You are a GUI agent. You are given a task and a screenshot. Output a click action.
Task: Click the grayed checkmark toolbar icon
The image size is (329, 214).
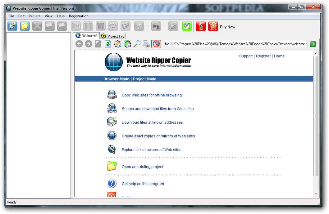[x=125, y=26]
